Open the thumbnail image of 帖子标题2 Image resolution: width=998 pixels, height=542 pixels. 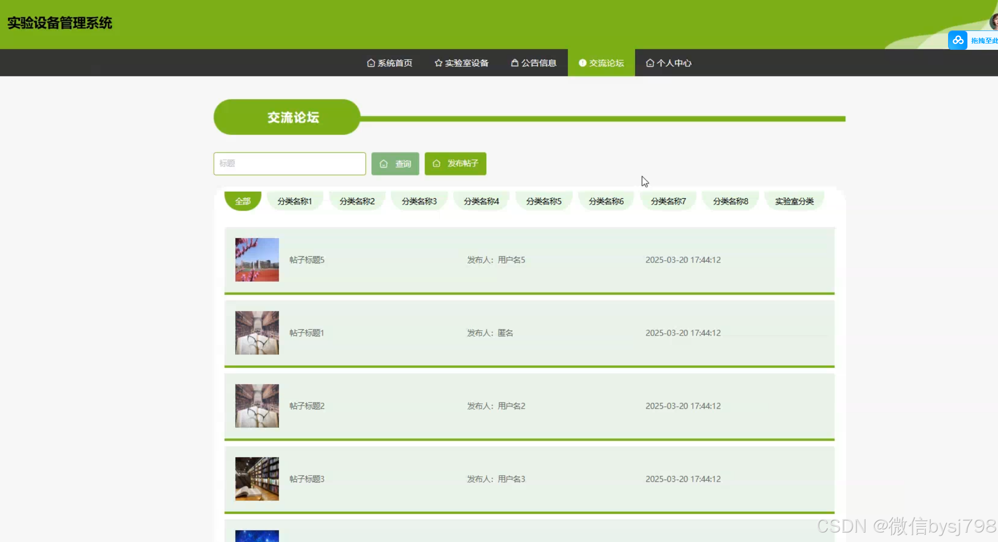point(257,406)
